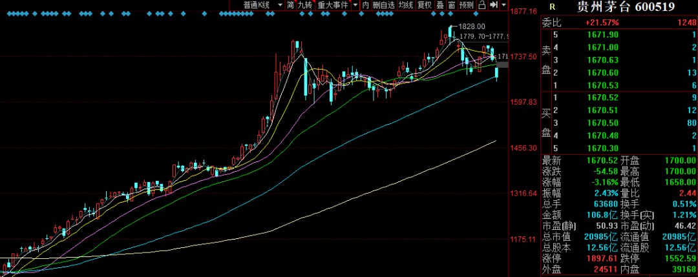Viewport: 698px width, 277px height.
Task: Select buy level 1 price 1670.52
Action: click(602, 97)
